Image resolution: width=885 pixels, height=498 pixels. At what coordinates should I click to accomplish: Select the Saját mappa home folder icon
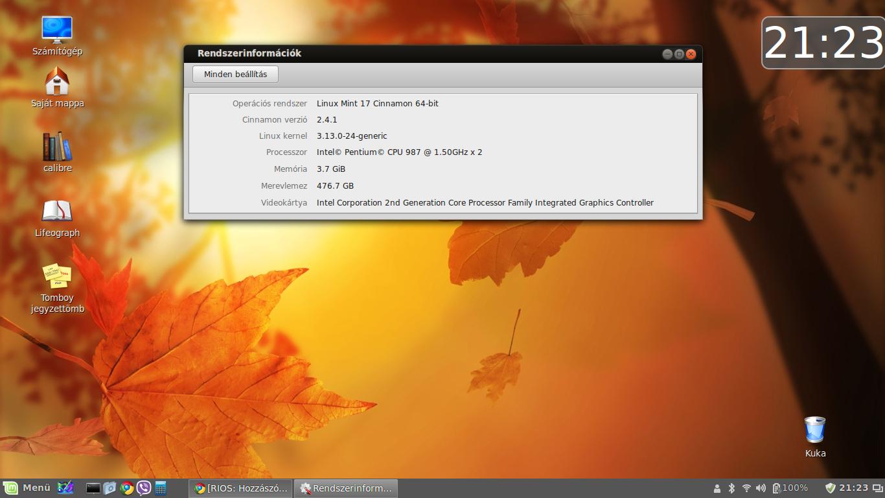coord(57,88)
